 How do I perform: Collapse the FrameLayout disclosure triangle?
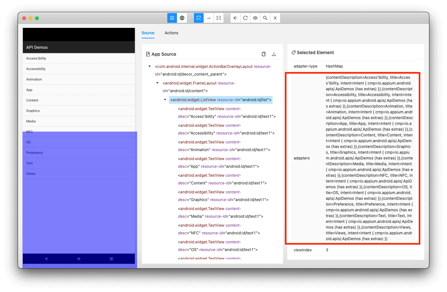coord(157,83)
